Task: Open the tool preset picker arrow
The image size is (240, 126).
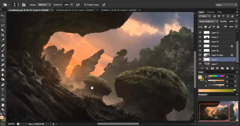Action: (x=9, y=5)
